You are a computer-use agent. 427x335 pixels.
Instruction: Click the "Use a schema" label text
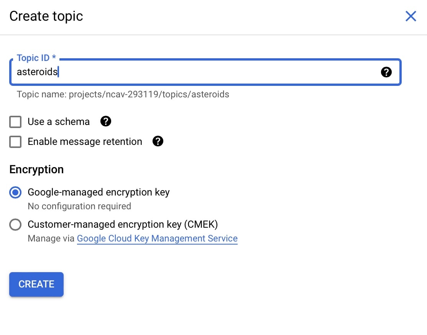click(x=59, y=122)
